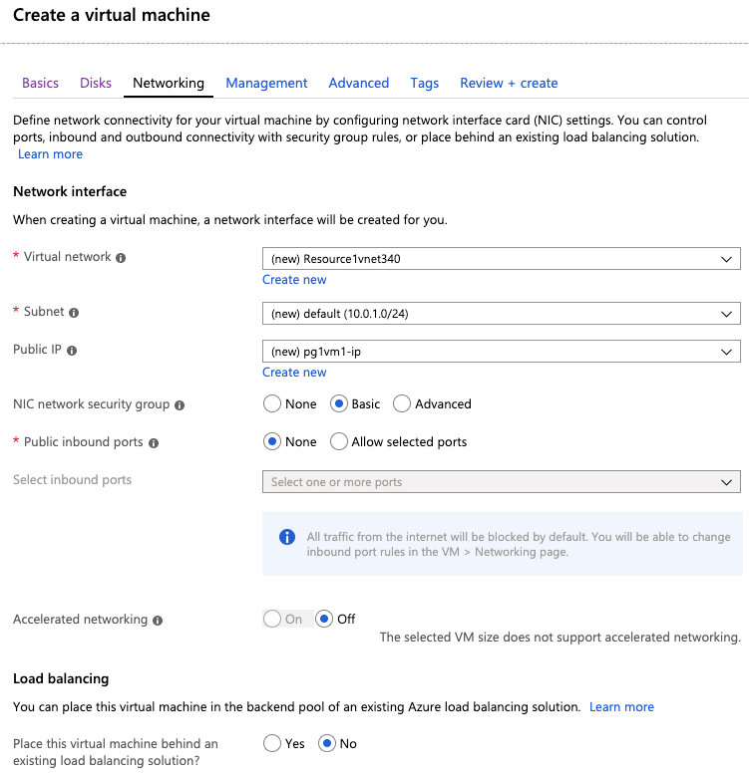Open Learn more link in Load balancing
This screenshot has width=749, height=774.
click(621, 707)
